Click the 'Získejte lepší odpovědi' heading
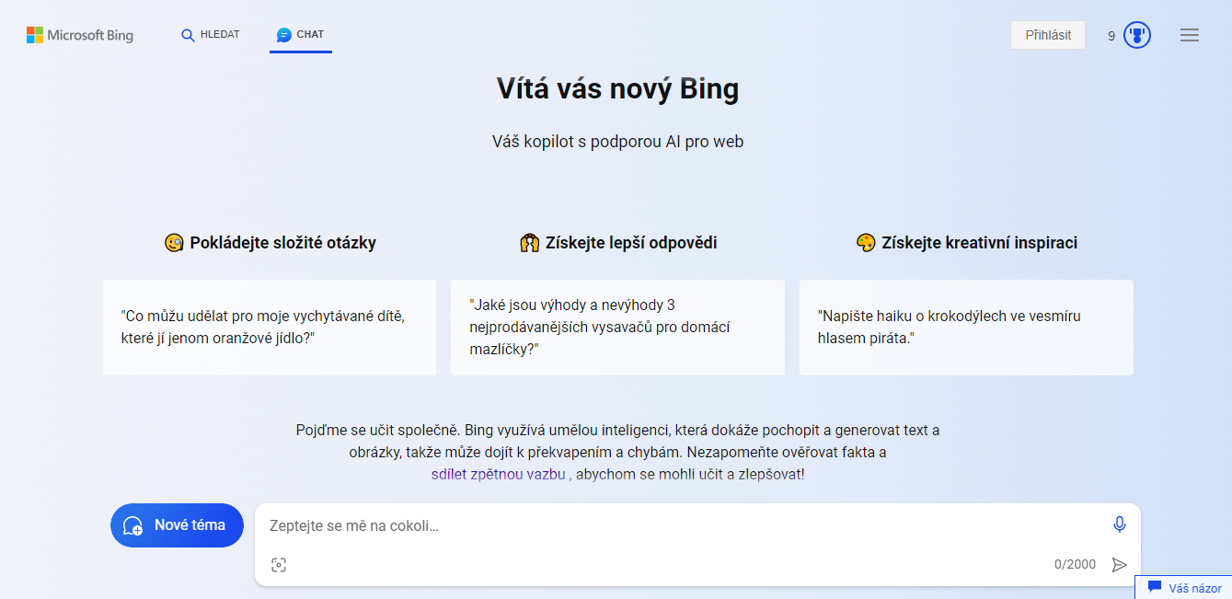This screenshot has height=599, width=1232. (x=617, y=243)
